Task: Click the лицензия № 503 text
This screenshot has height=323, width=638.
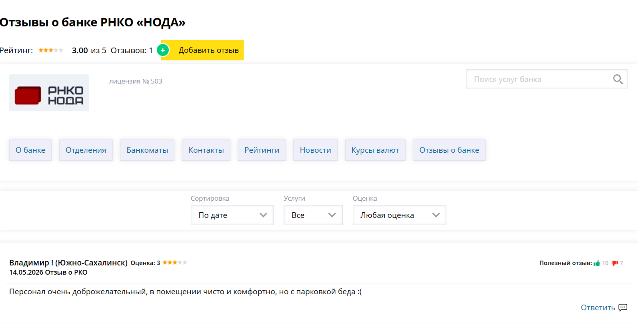Action: point(136,81)
